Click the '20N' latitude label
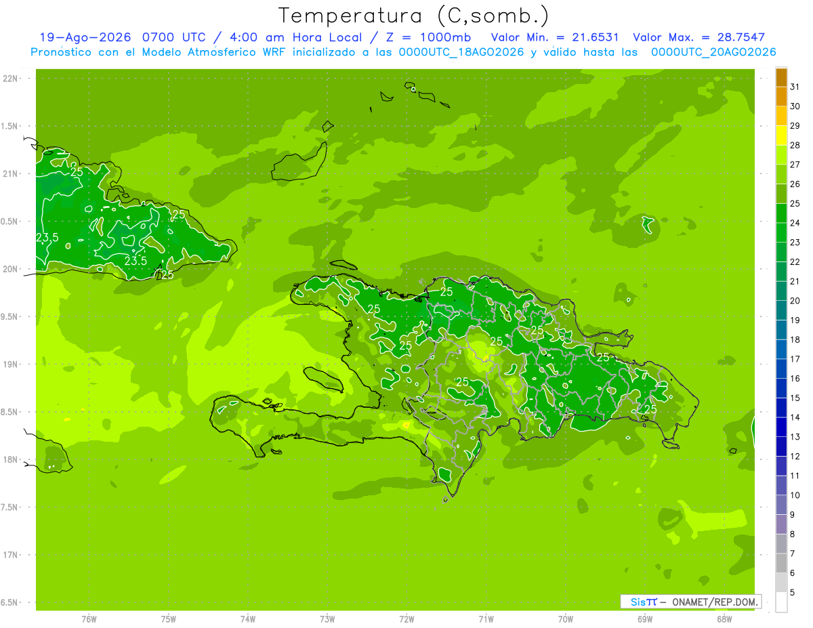 click(10, 269)
